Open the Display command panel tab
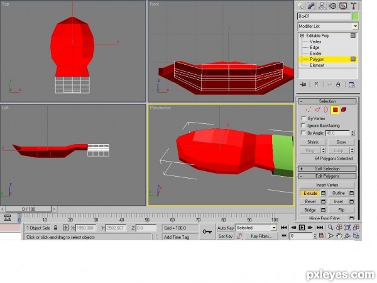The height and width of the screenshot is (283, 377). [x=343, y=6]
